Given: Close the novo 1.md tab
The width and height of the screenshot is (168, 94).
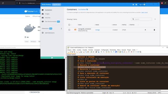Looking at the screenshot, I should (75, 55).
